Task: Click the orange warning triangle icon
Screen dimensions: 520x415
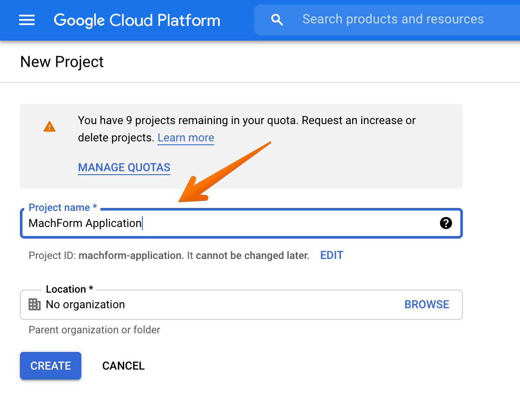Action: click(x=50, y=127)
